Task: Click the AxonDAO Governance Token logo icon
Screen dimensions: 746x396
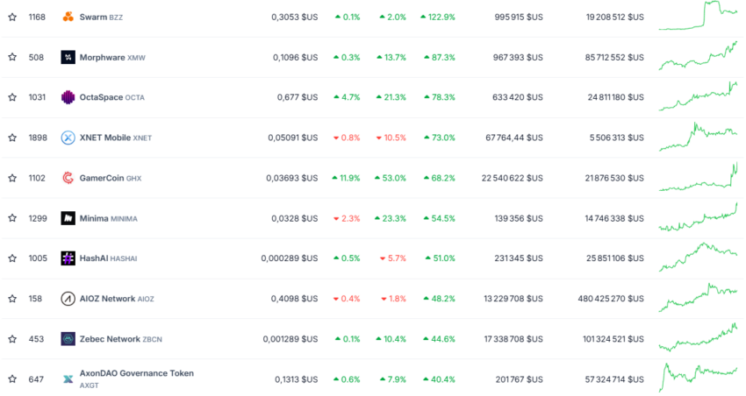Action: point(68,378)
